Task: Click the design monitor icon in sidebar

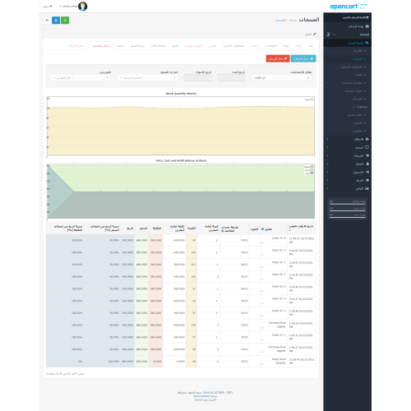Action: point(367,147)
